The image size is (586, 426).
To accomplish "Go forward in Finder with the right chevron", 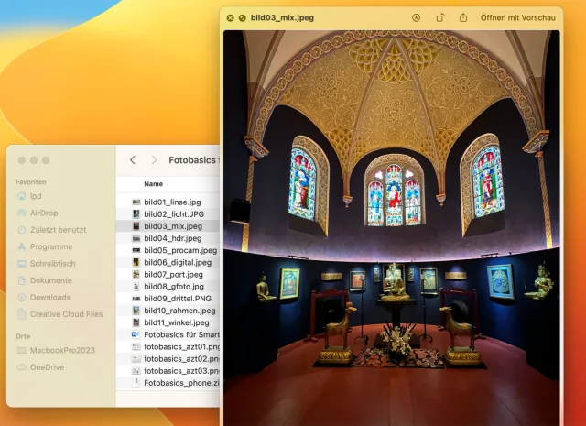I will click(154, 160).
